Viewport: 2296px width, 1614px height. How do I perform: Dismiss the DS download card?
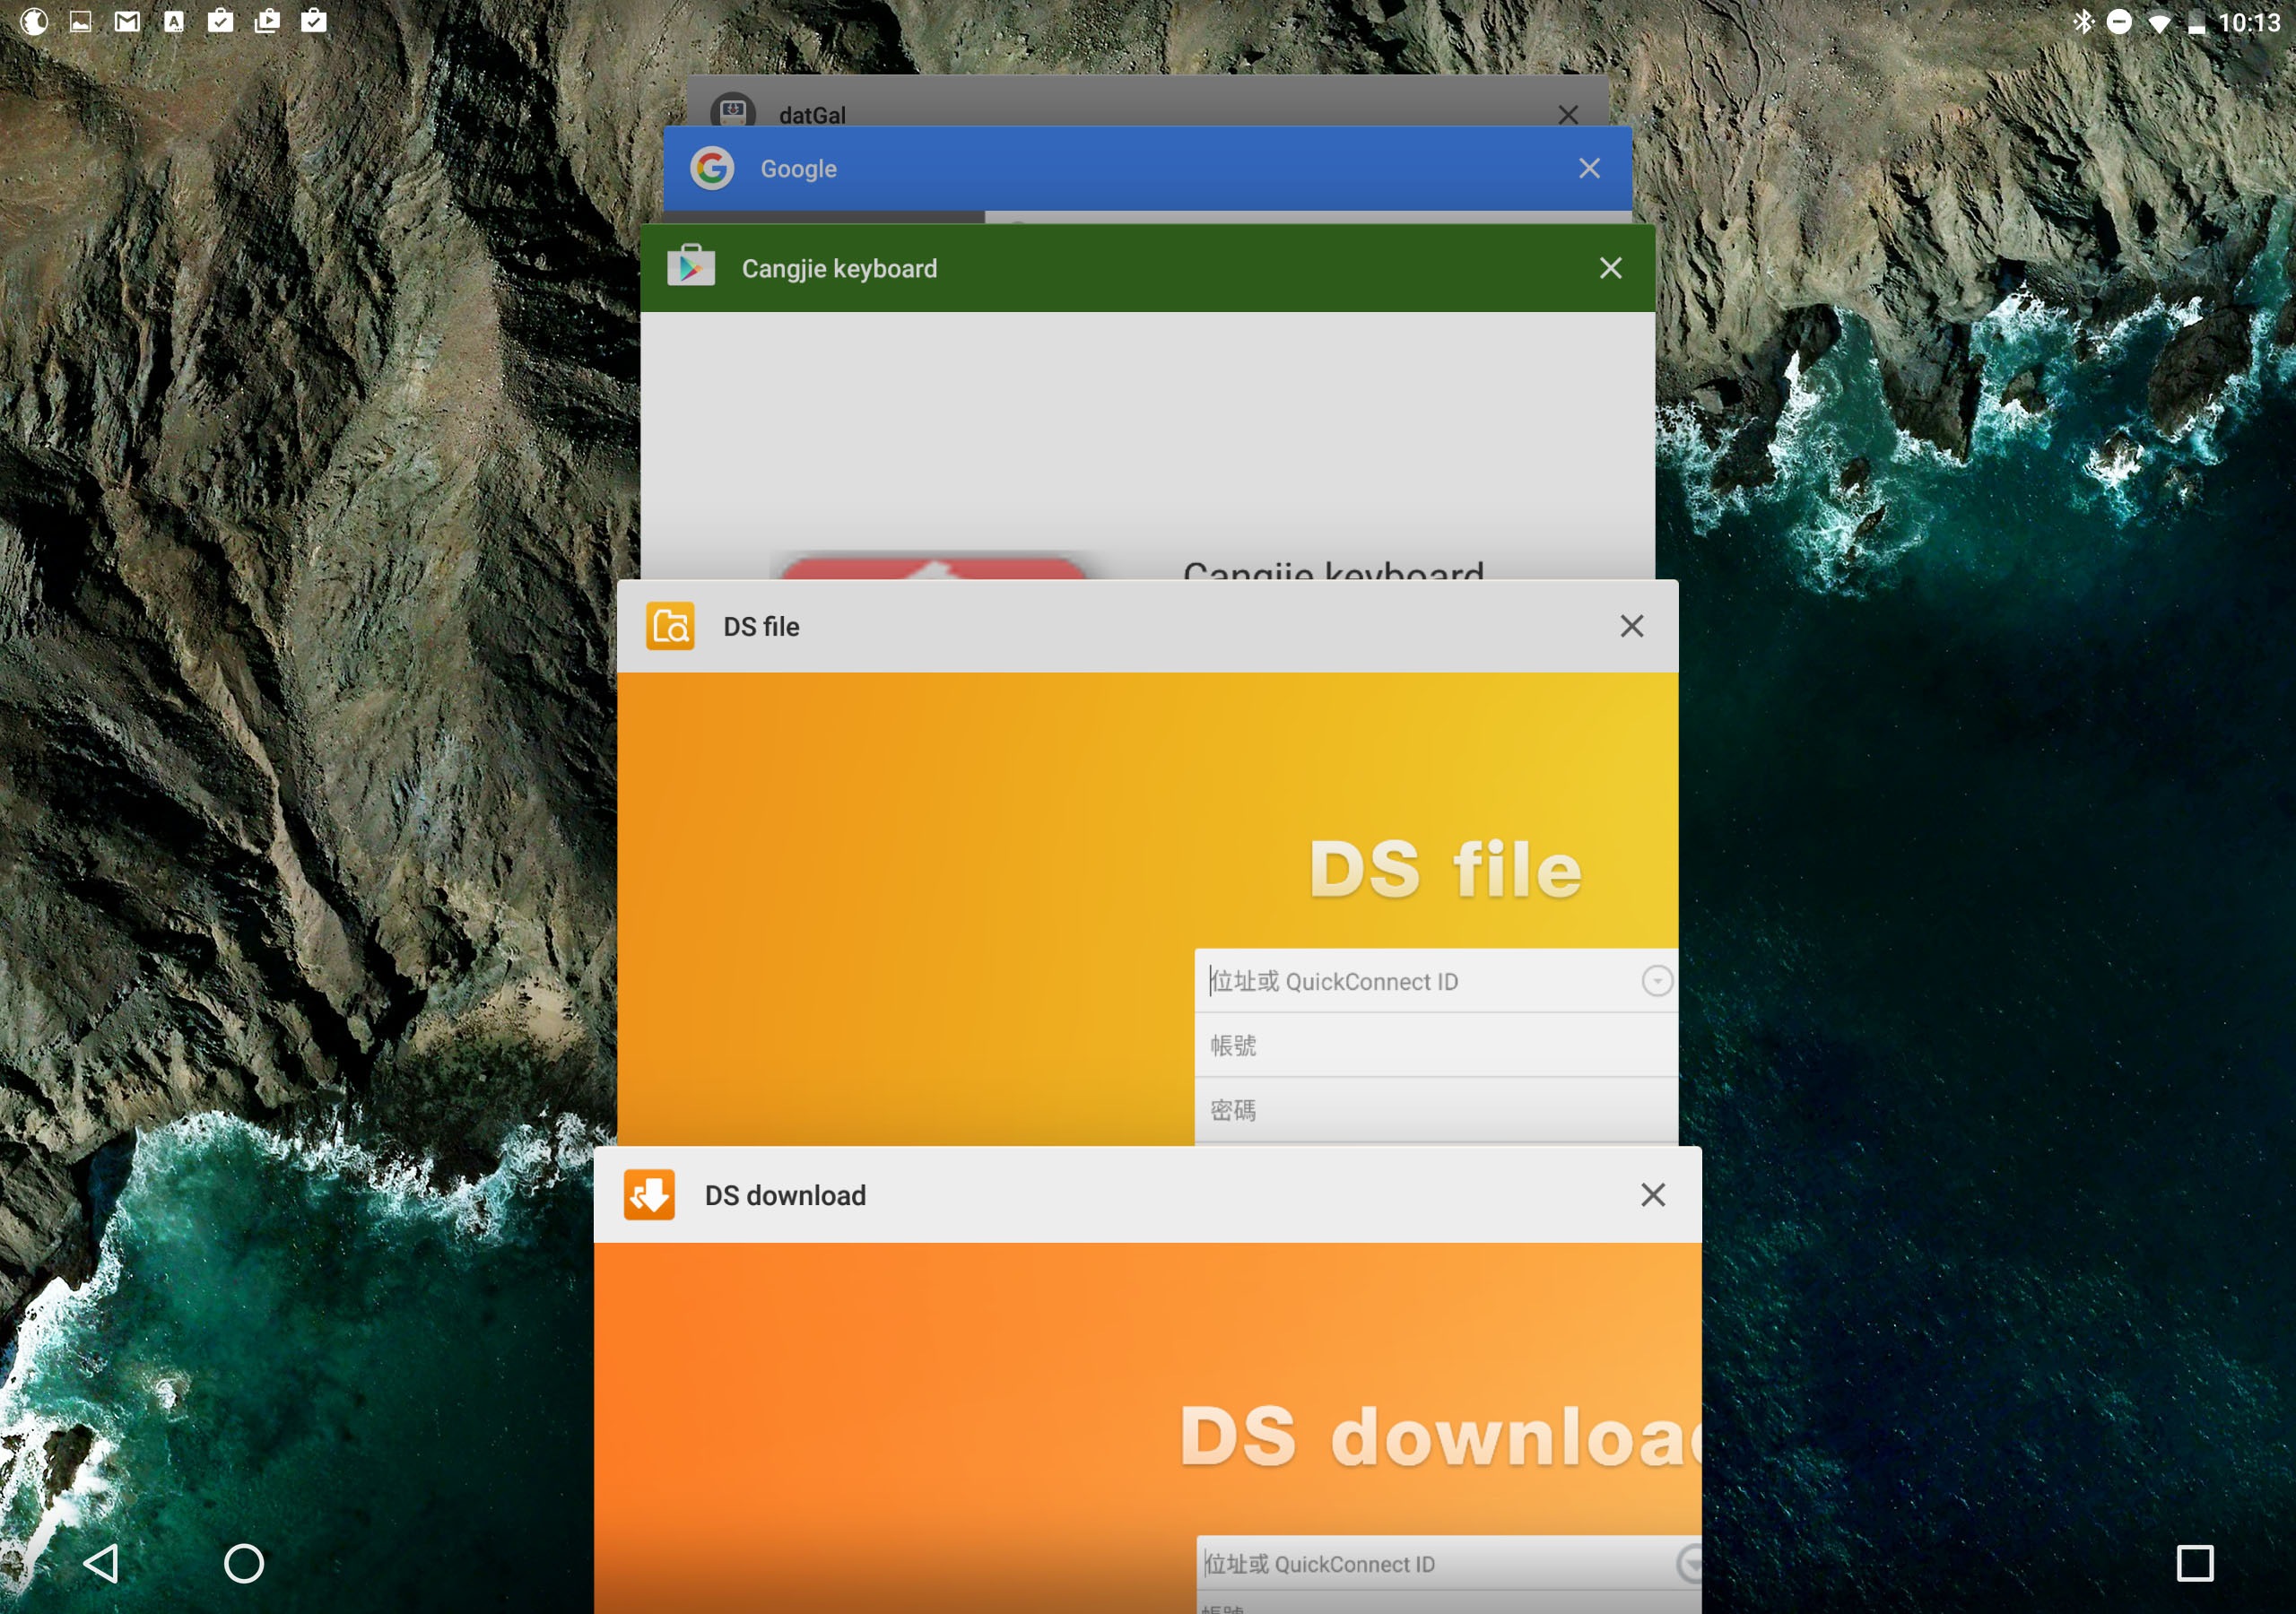click(x=1652, y=1195)
